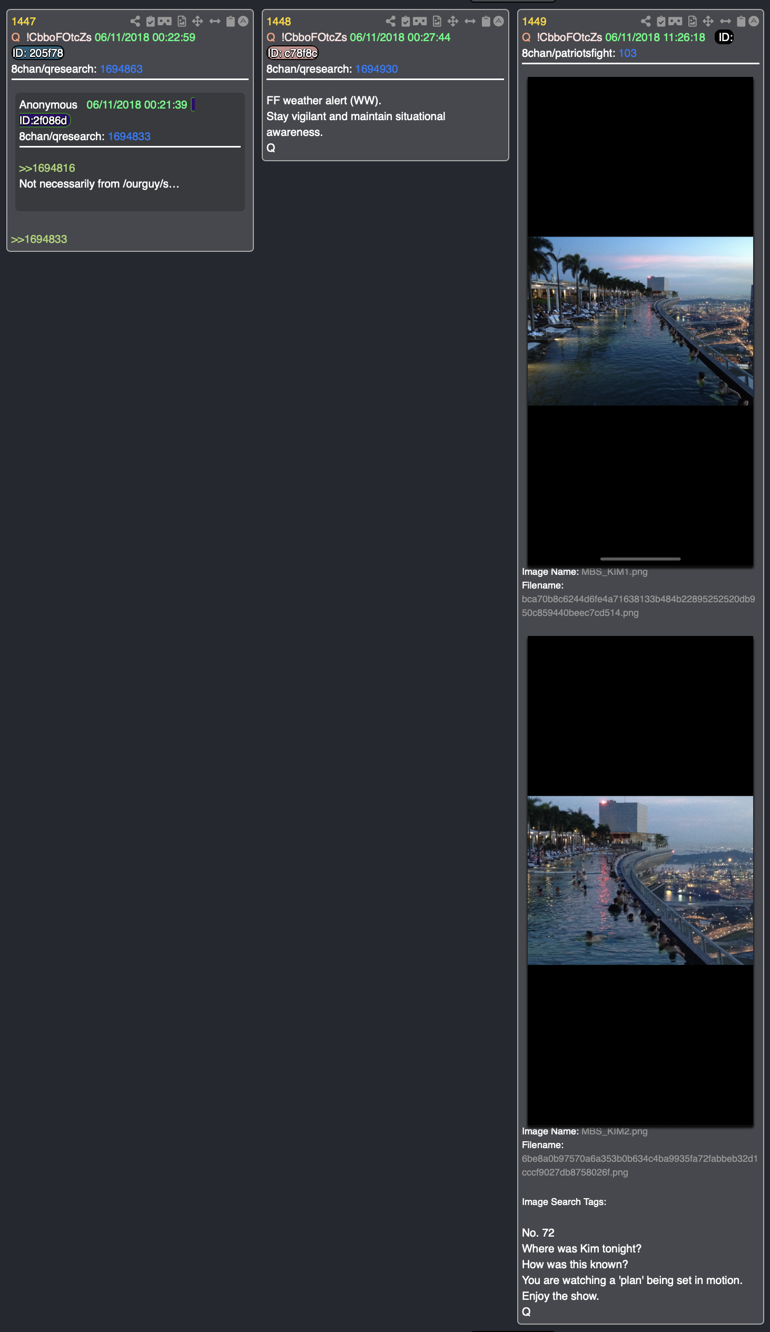Open the MBS_KIM2.png pool image

click(x=640, y=880)
